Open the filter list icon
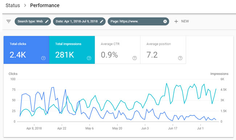The height and width of the screenshot is (140, 236). tap(9, 21)
